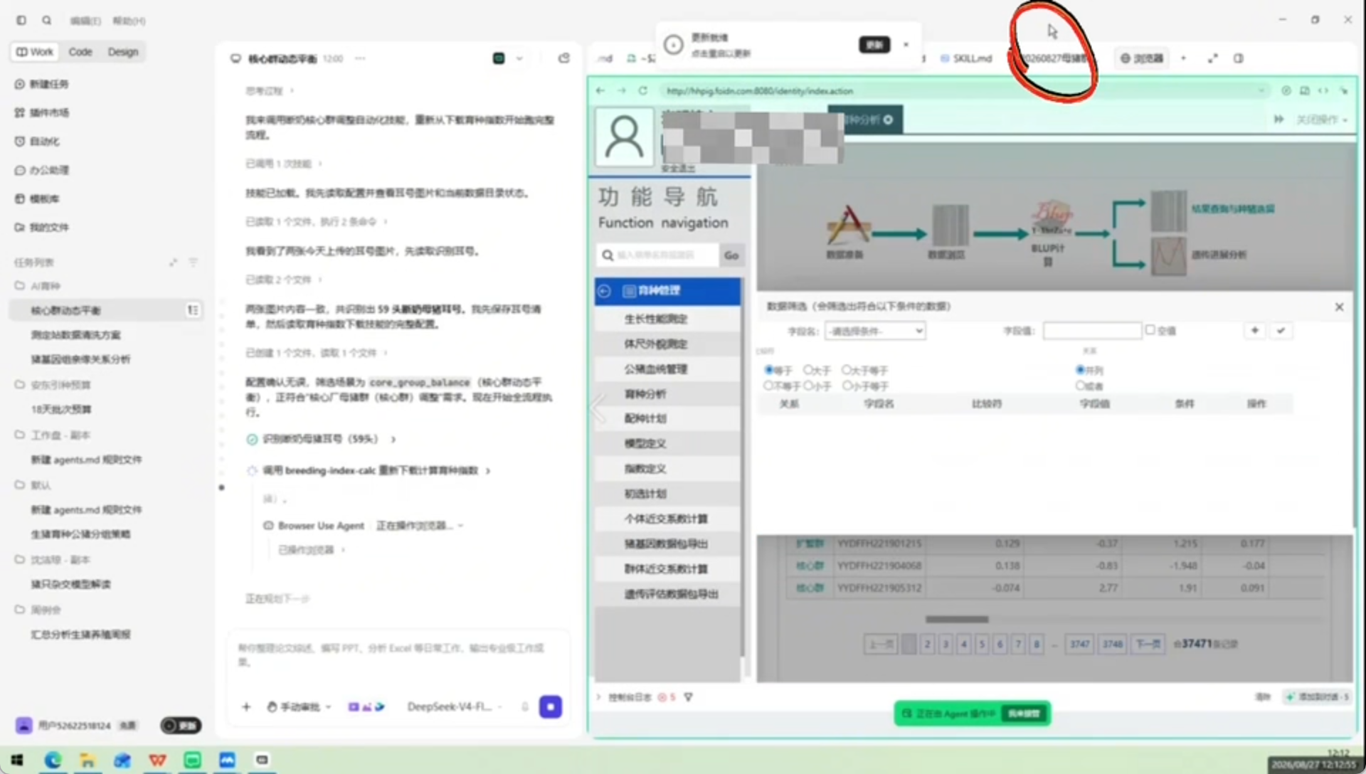Open Microsoft Edge from the taskbar

click(x=53, y=760)
